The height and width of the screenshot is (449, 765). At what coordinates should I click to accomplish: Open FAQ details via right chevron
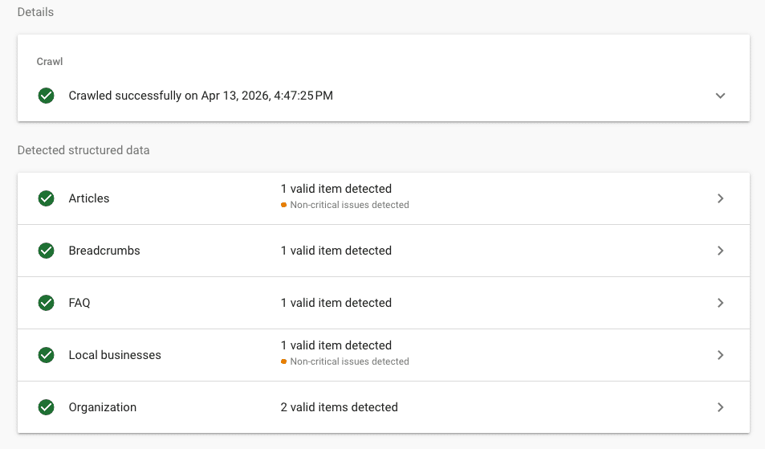720,303
